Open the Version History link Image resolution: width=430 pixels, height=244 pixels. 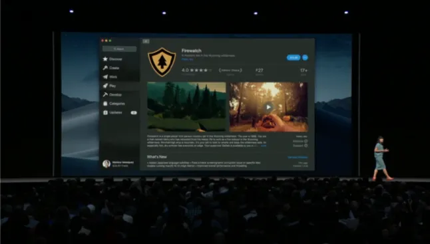click(x=298, y=158)
